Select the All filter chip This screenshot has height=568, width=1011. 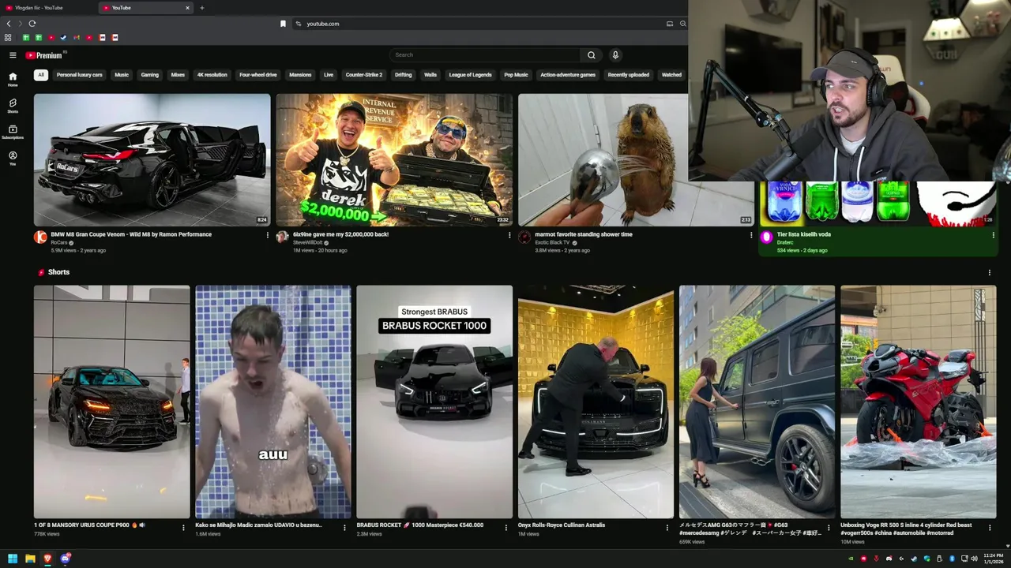point(40,75)
